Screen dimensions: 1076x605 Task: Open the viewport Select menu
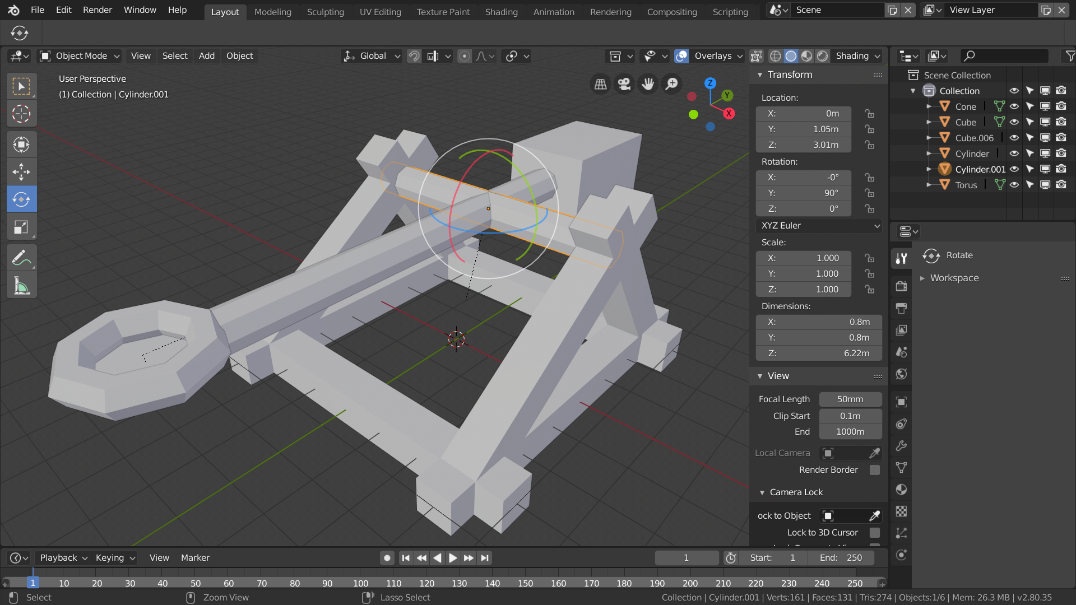pyautogui.click(x=175, y=56)
